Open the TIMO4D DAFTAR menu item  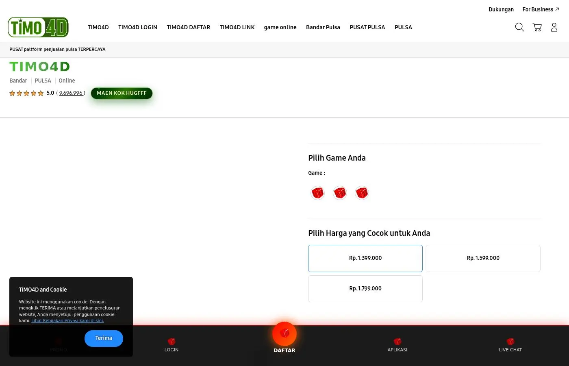tap(189, 27)
